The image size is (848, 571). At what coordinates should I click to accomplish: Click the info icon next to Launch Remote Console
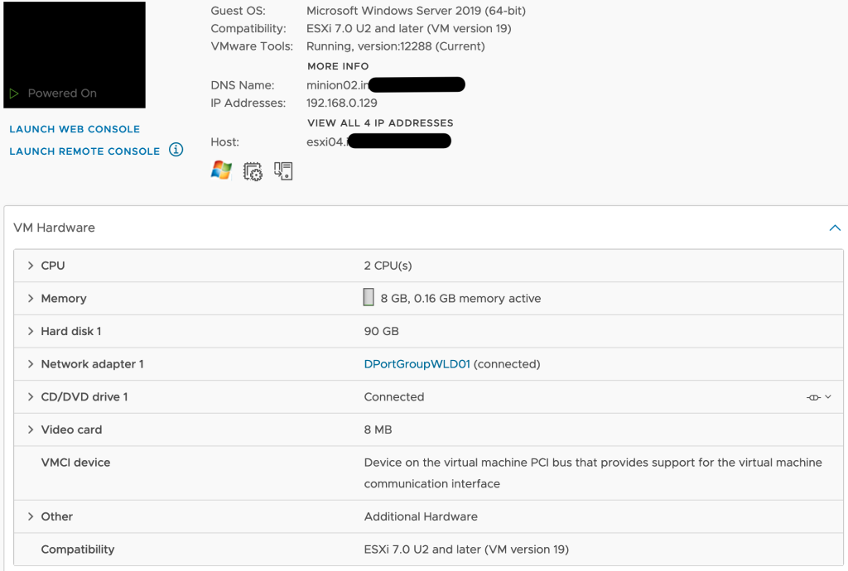pyautogui.click(x=176, y=150)
